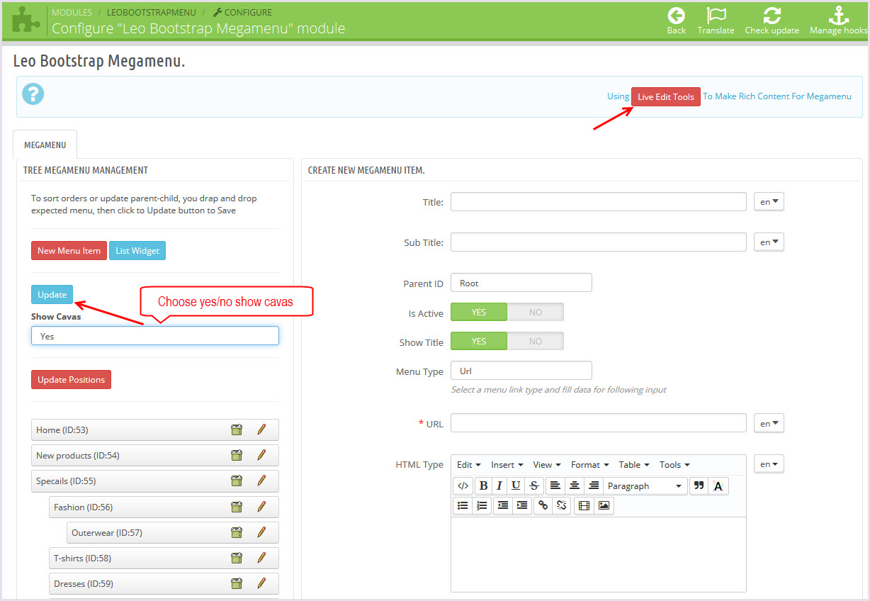Click Update Positions button
This screenshot has width=870, height=601.
point(71,379)
